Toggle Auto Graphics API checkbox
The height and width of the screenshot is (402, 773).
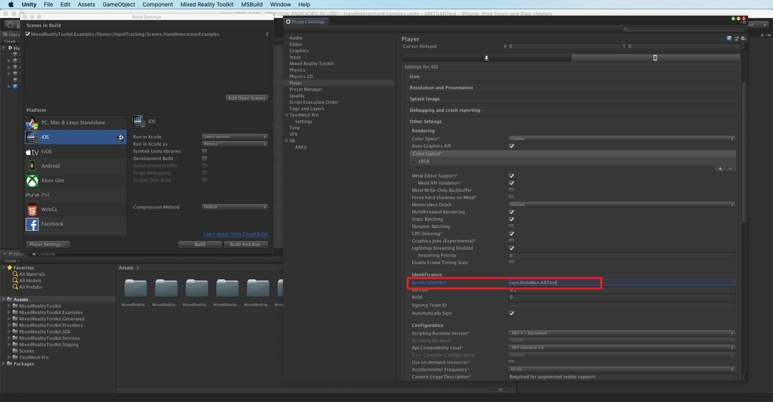coord(511,146)
